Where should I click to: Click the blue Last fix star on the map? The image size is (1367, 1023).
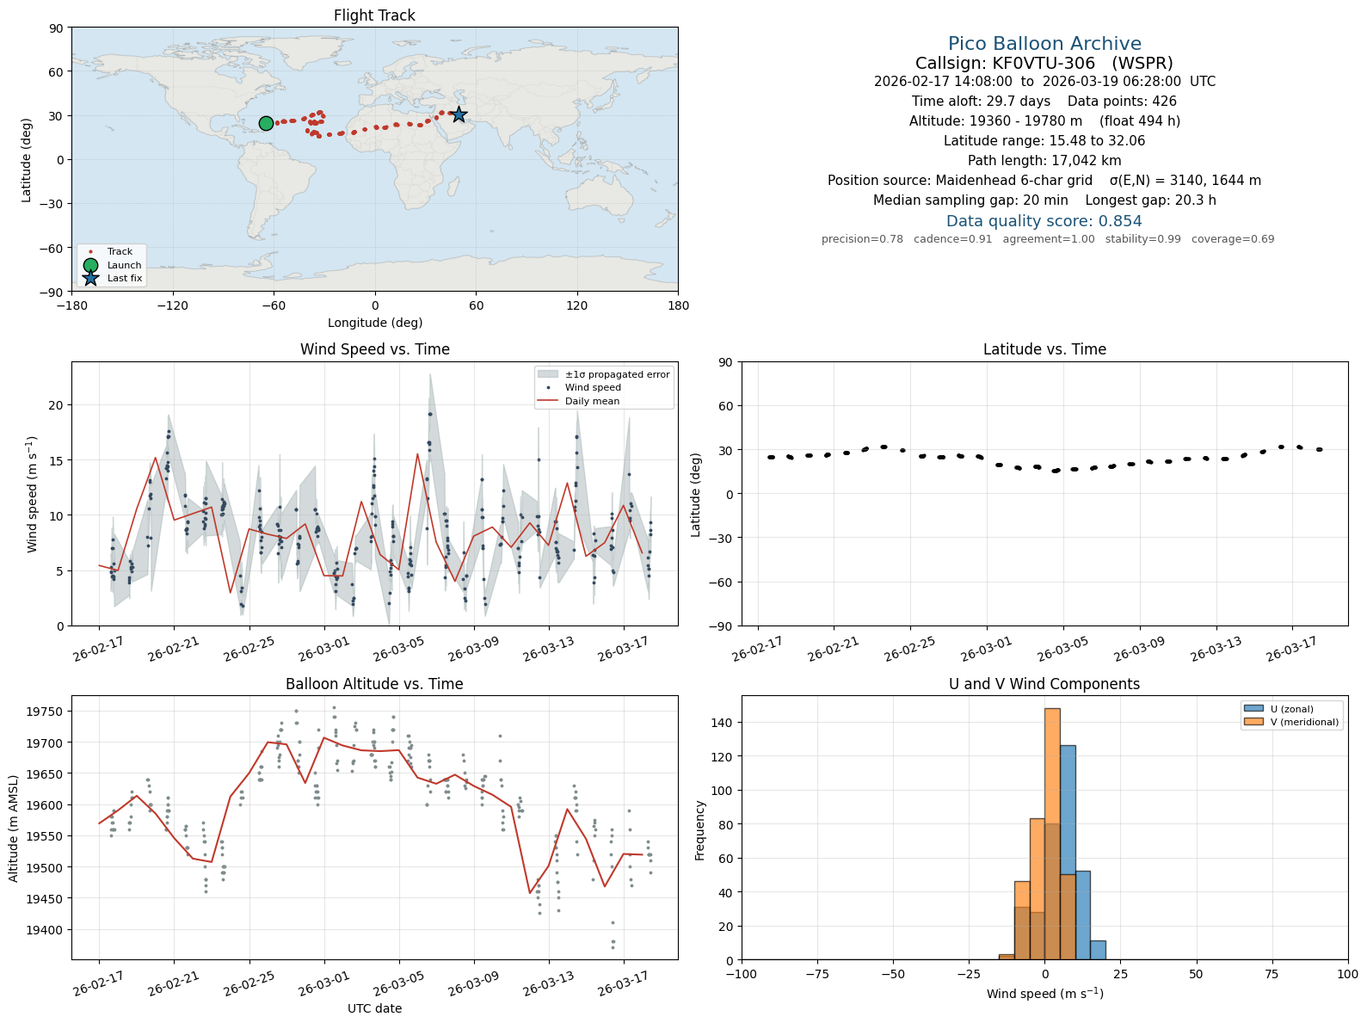[459, 114]
